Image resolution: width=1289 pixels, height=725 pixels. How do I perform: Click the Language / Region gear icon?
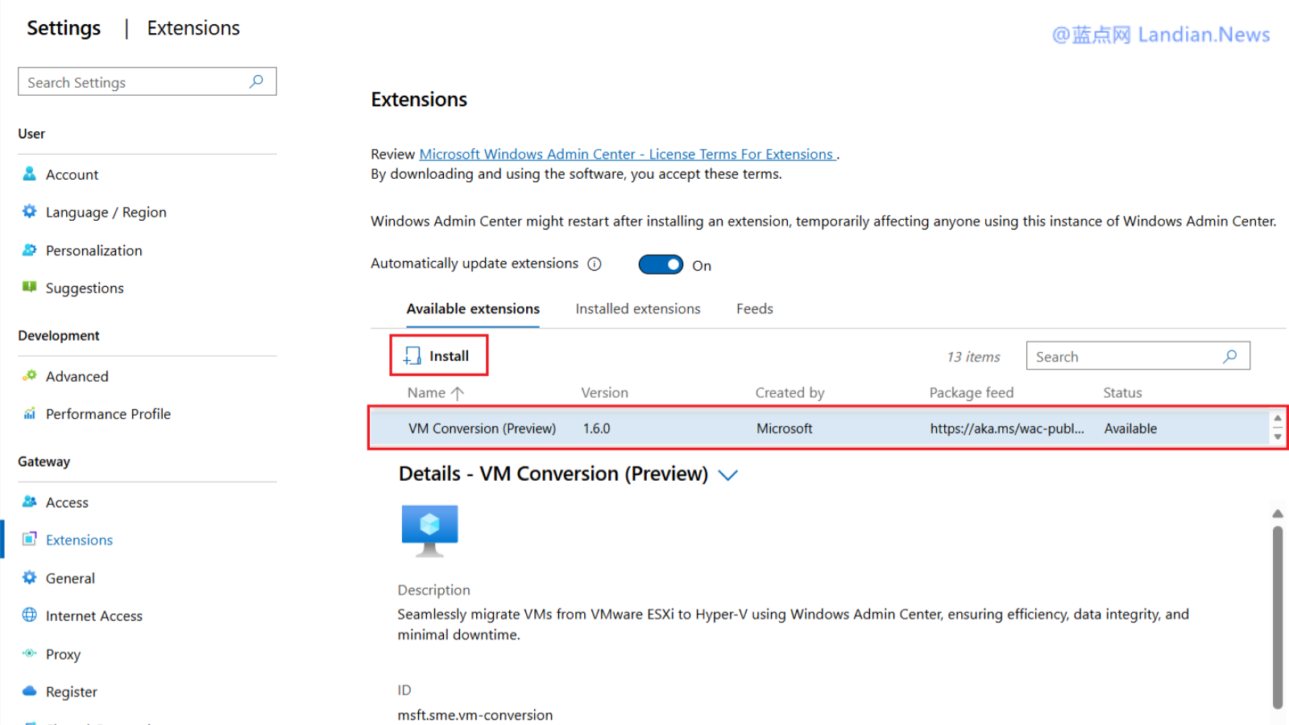coord(30,212)
